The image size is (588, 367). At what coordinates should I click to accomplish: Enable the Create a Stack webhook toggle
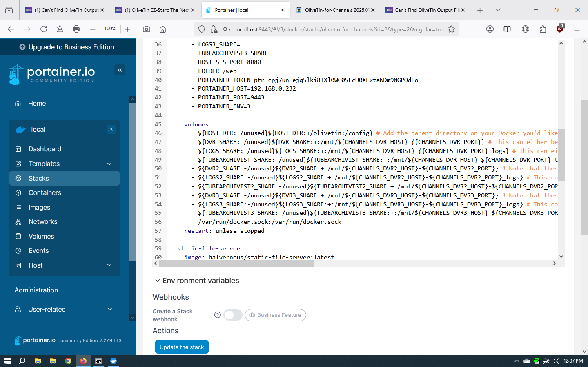233,315
